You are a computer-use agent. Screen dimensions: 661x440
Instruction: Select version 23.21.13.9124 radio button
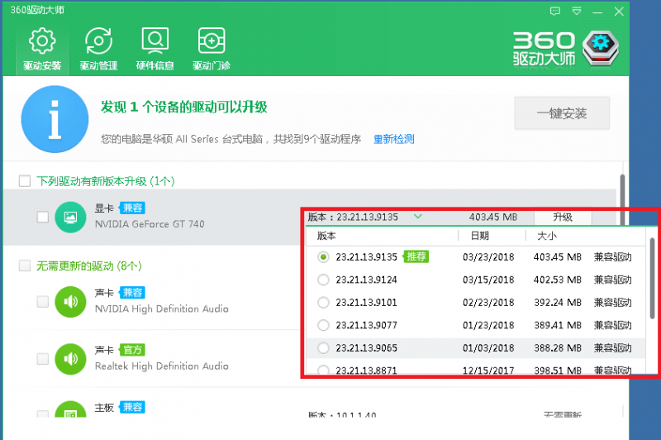(323, 280)
